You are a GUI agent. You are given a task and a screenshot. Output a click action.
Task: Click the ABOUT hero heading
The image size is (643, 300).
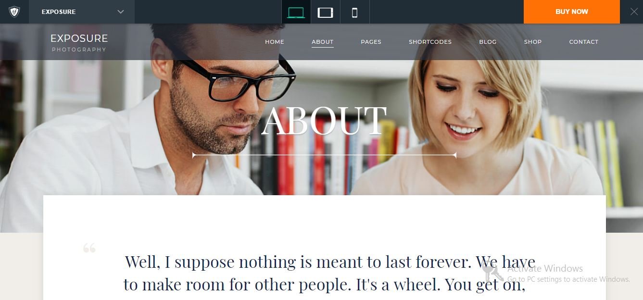pos(324,121)
